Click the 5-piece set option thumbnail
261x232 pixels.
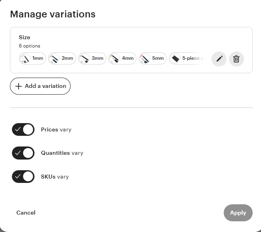pyautogui.click(x=175, y=59)
